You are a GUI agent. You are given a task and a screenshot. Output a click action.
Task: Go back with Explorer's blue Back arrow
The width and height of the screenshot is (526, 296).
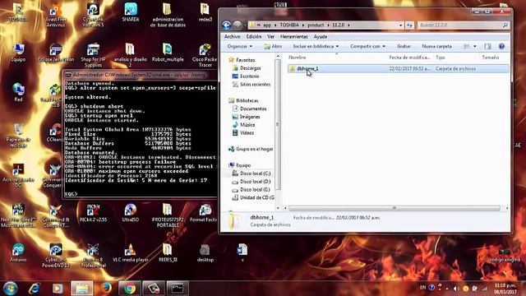pos(227,25)
